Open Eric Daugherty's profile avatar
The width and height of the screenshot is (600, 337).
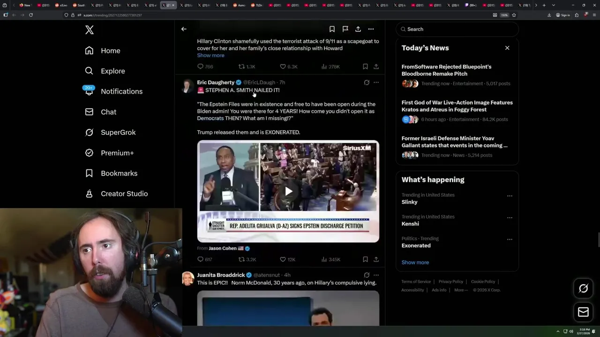(187, 86)
